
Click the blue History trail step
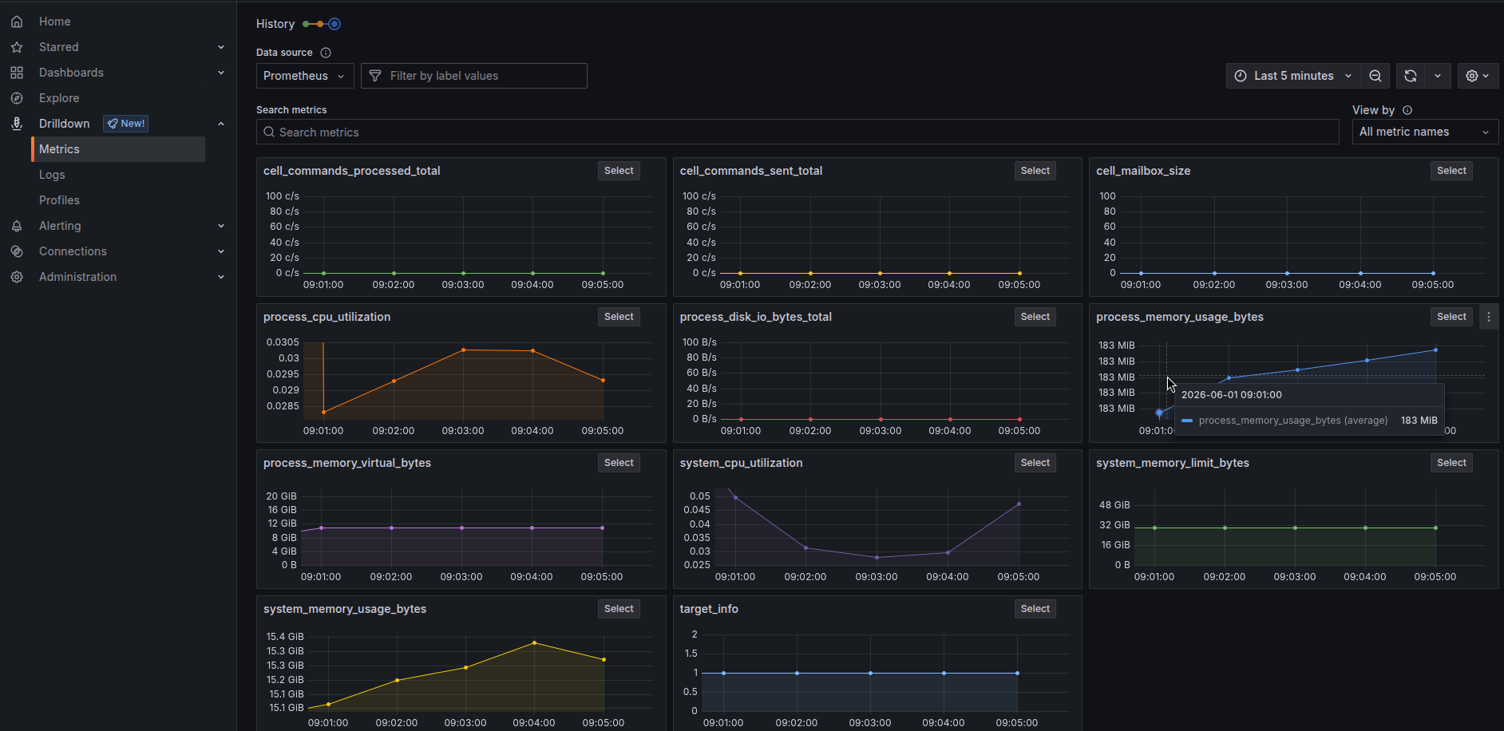coord(334,24)
